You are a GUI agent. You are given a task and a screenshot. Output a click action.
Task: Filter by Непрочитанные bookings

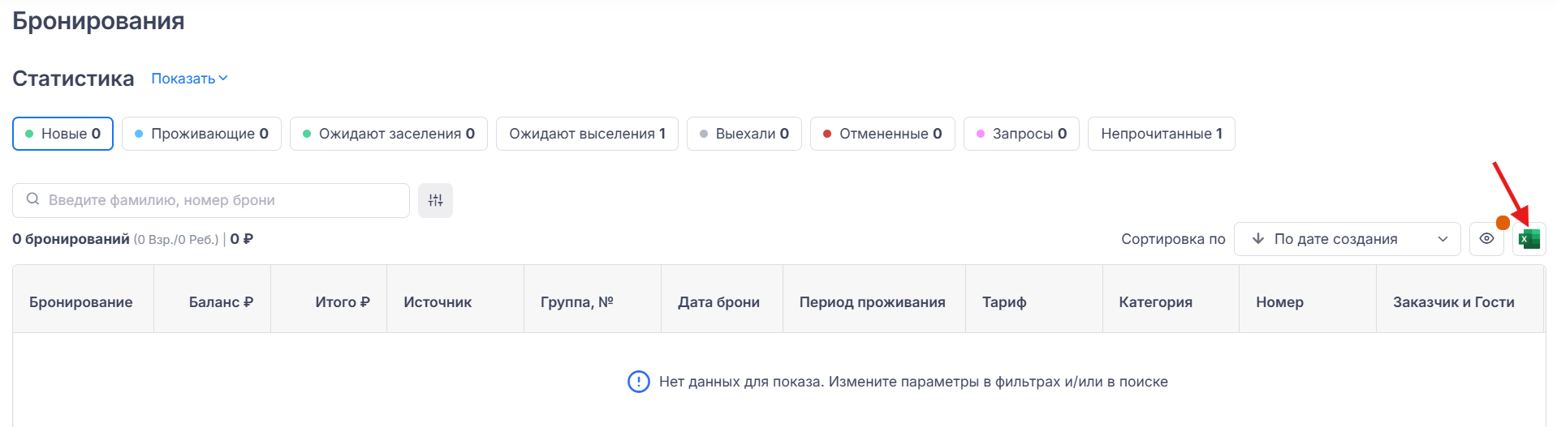pyautogui.click(x=1161, y=134)
